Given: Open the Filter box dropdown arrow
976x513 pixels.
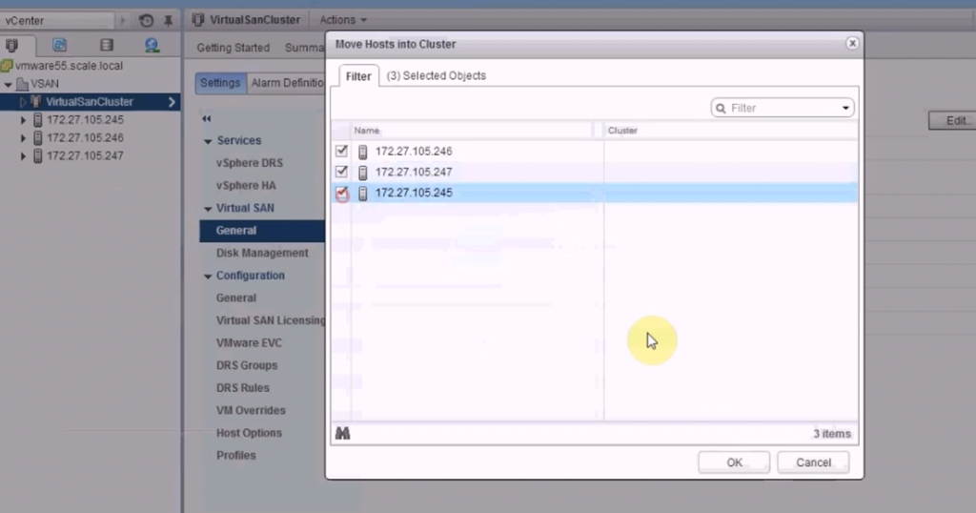Looking at the screenshot, I should pos(845,109).
